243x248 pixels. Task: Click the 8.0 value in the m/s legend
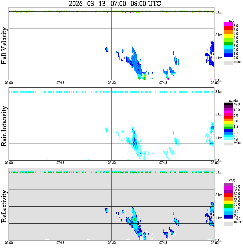pos(236,26)
